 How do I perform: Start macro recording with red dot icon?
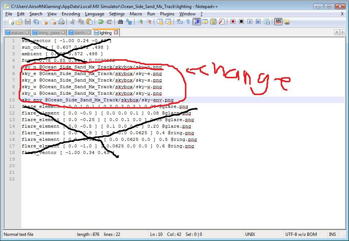tap(233, 22)
